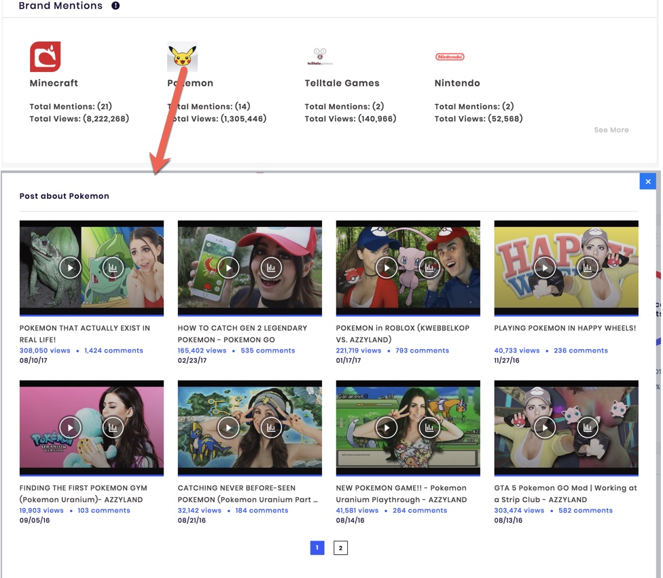The height and width of the screenshot is (578, 663).
Task: Click '165,402 views' stat
Action: coord(202,350)
